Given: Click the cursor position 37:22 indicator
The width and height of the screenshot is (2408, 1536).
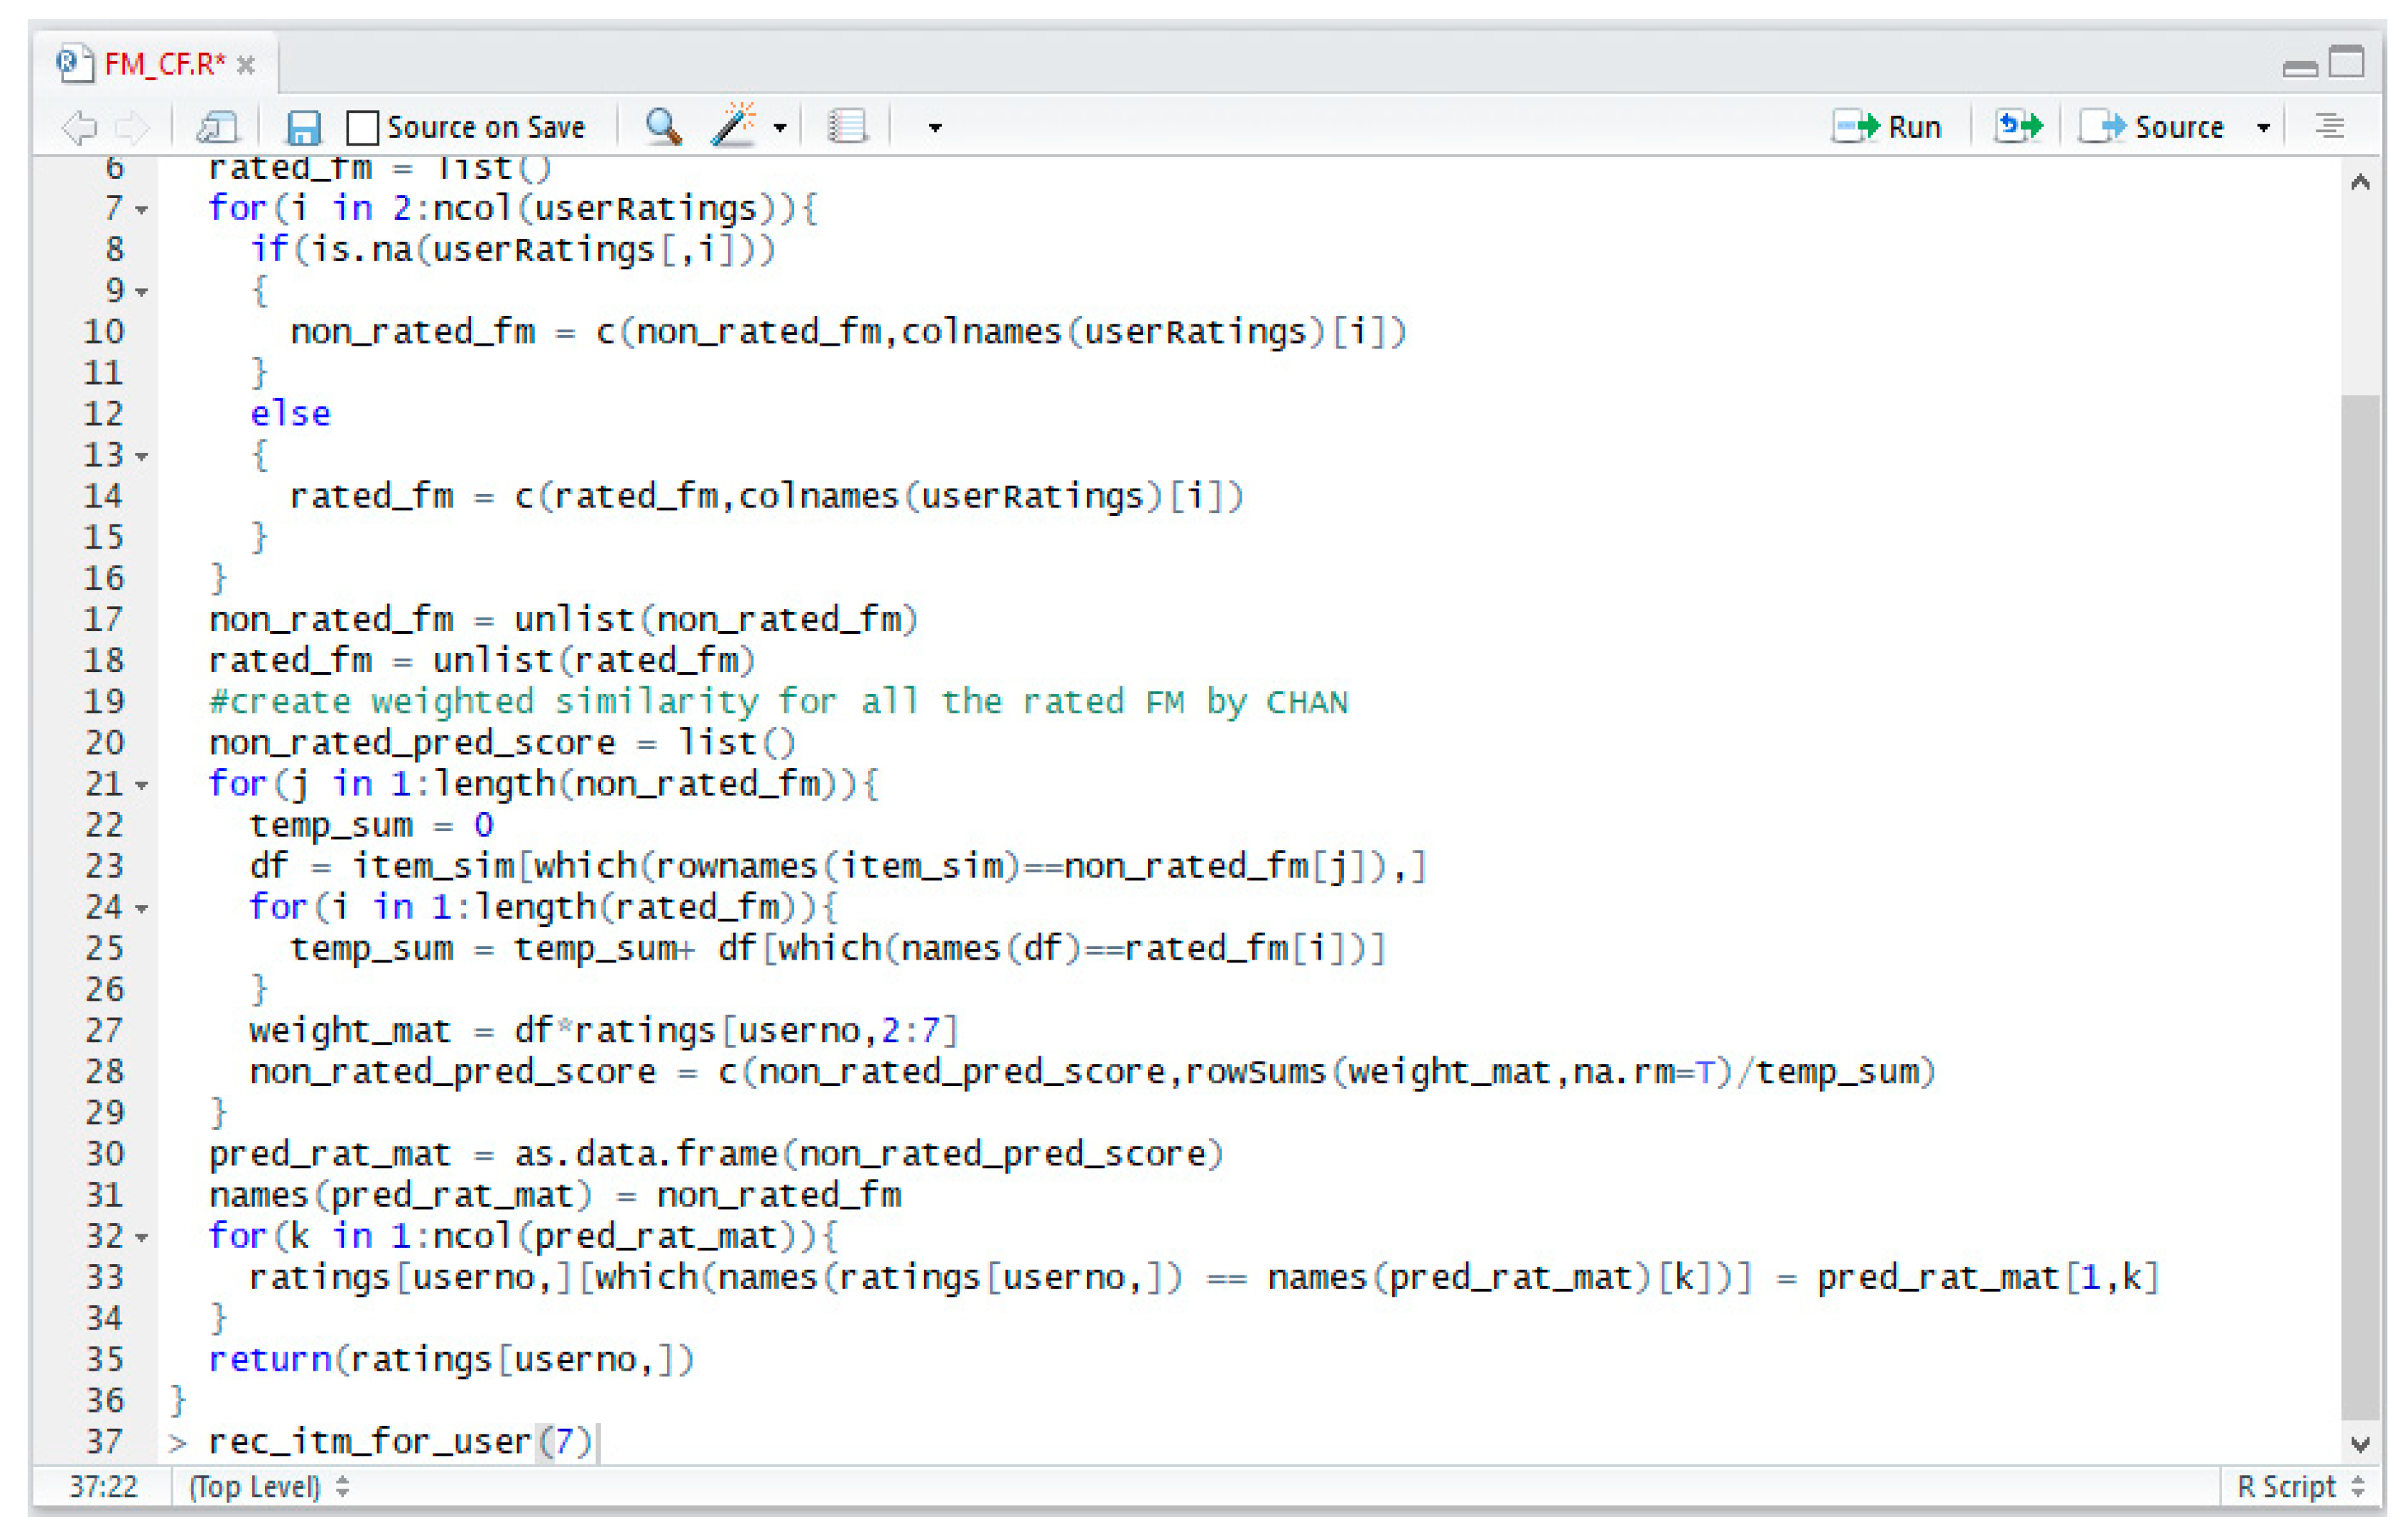Looking at the screenshot, I should tap(103, 1488).
